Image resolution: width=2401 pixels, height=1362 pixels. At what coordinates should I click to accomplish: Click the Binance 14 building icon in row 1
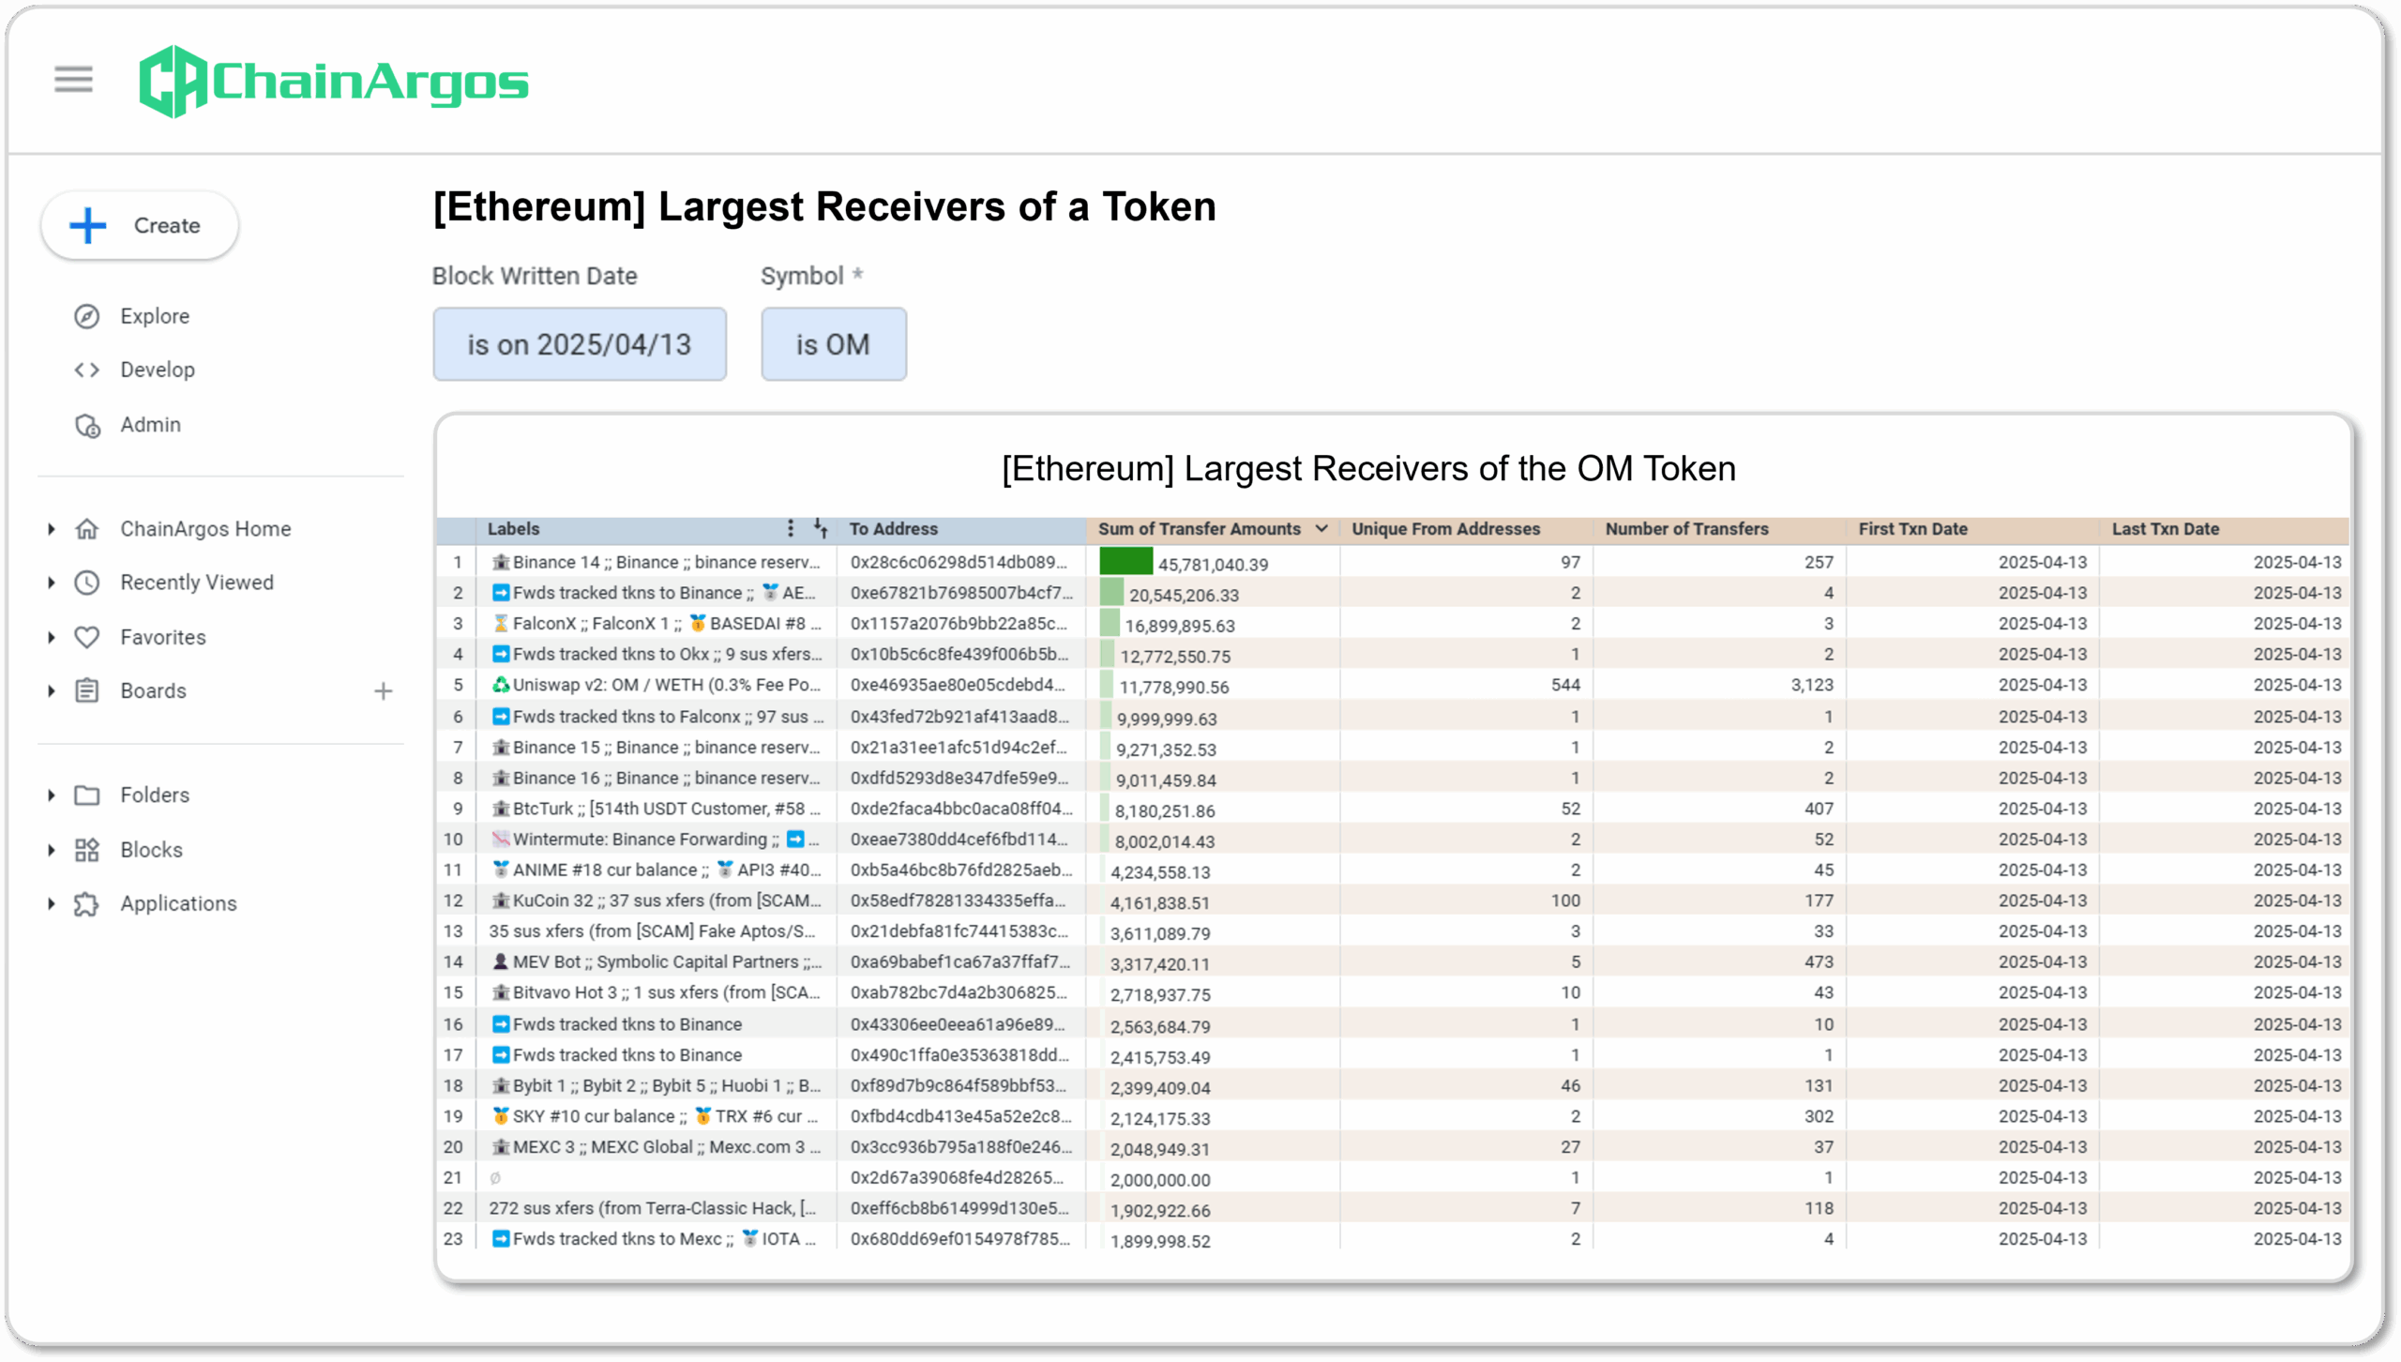(501, 562)
